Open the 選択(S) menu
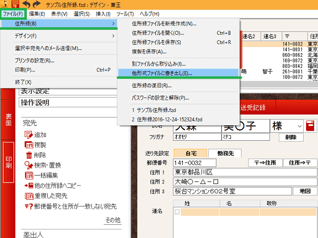 [x=81, y=14]
